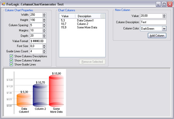This screenshot has height=119, width=174.
Task: Click the Remove Selected button
Action: coord(92,62)
